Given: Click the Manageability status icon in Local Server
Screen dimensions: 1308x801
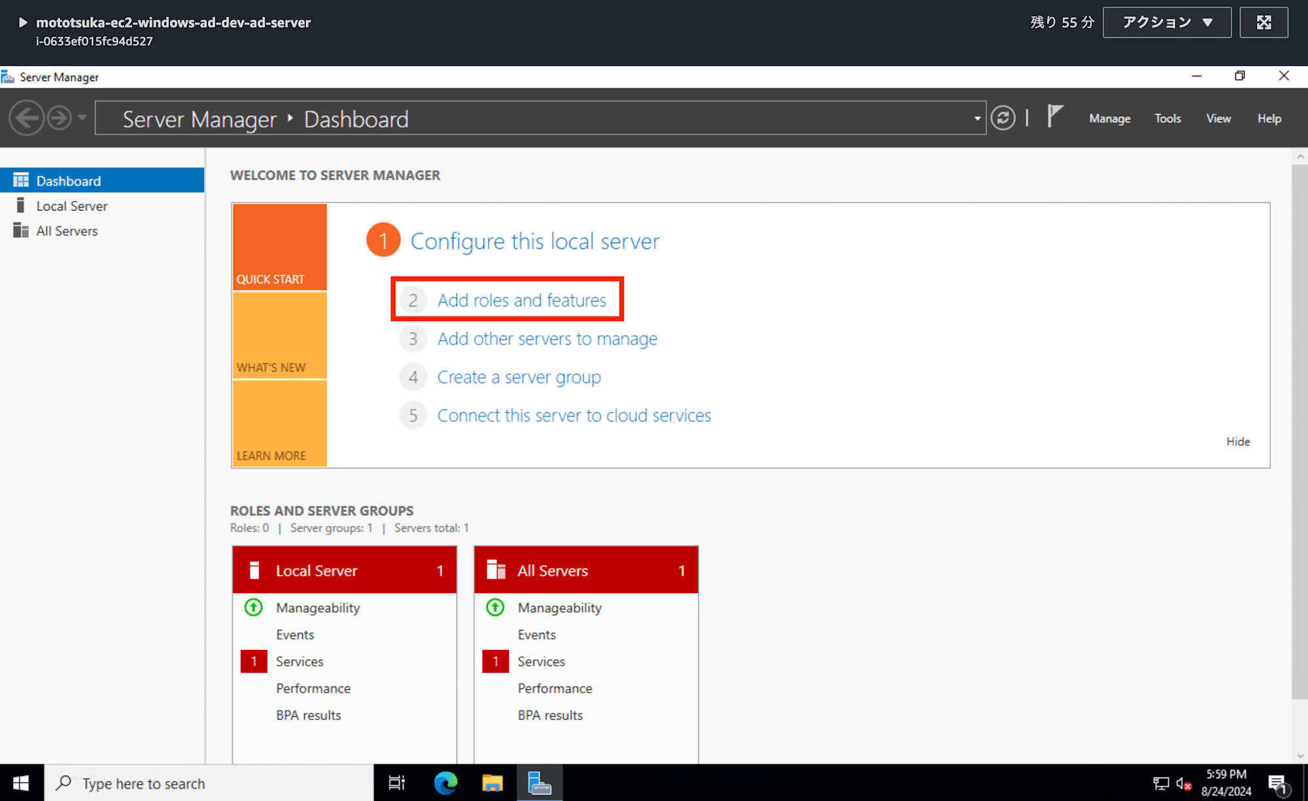Looking at the screenshot, I should pyautogui.click(x=253, y=607).
